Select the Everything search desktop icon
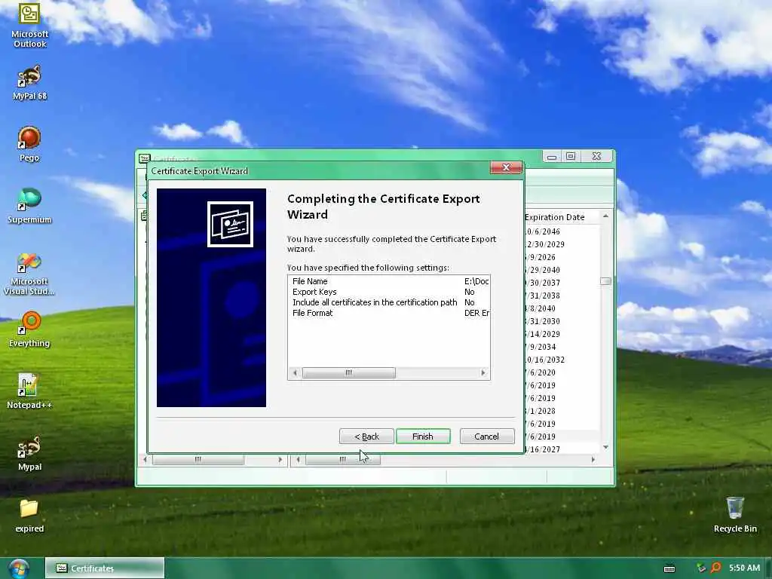 pos(29,329)
